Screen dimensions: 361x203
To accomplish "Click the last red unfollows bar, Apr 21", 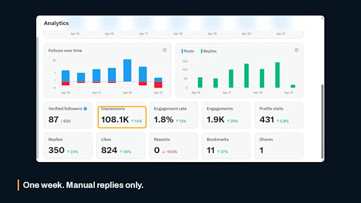I will click(x=158, y=85).
